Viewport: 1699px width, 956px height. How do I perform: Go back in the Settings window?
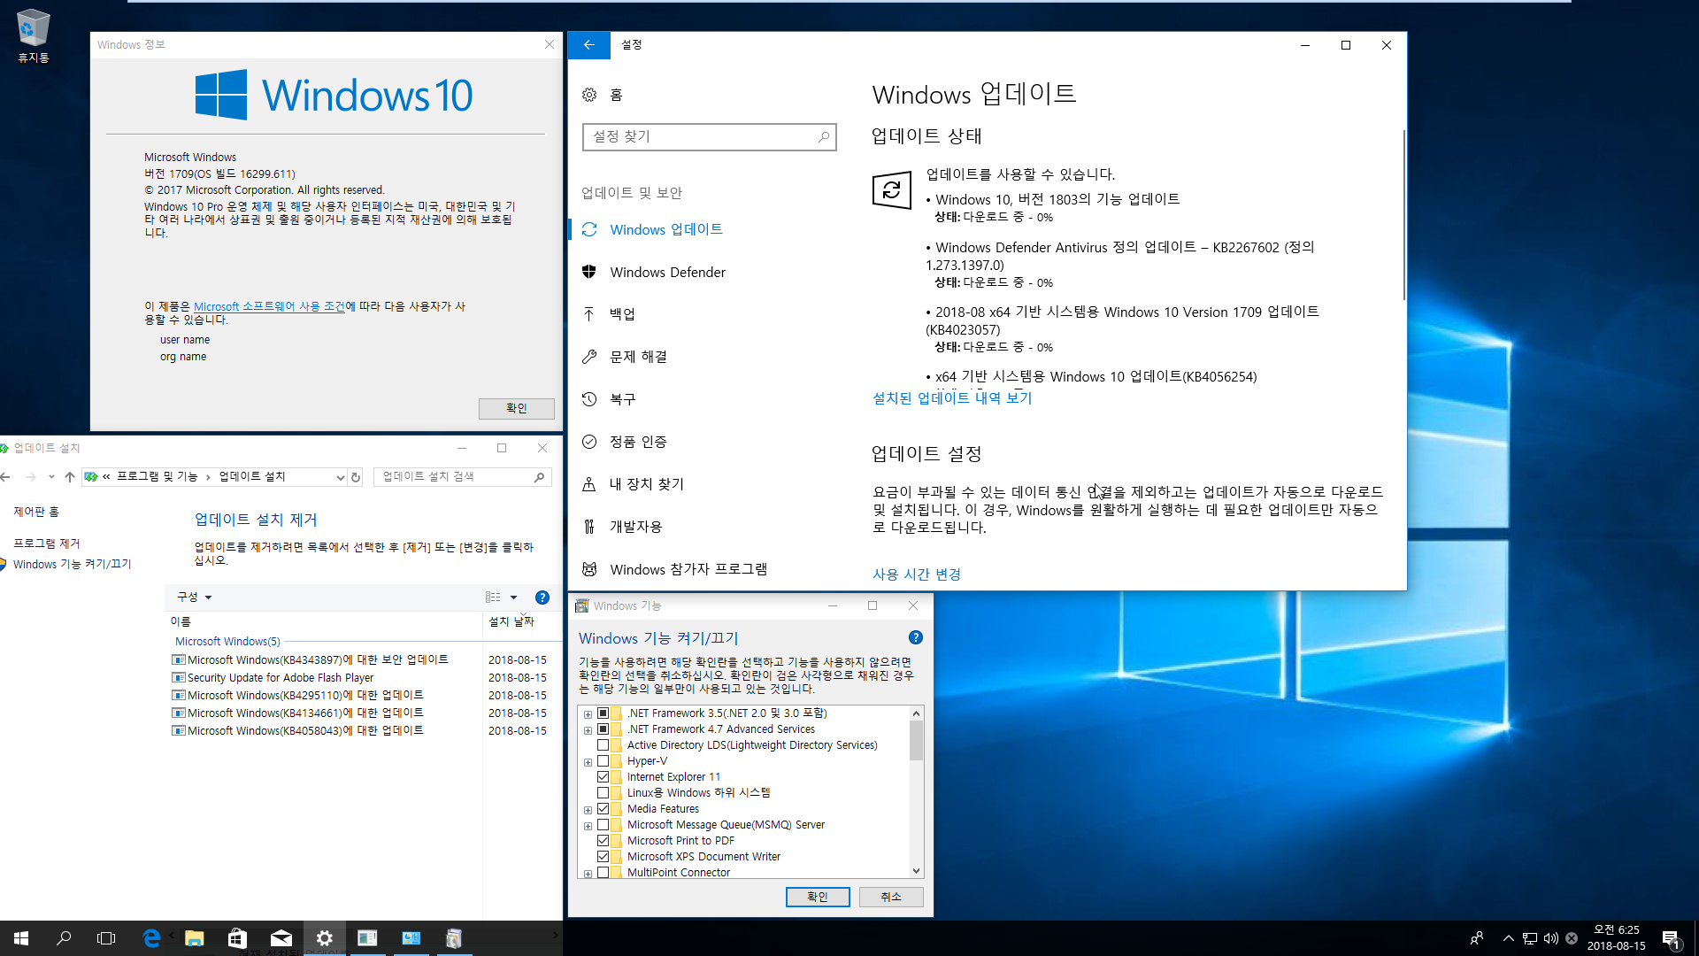[x=589, y=45]
